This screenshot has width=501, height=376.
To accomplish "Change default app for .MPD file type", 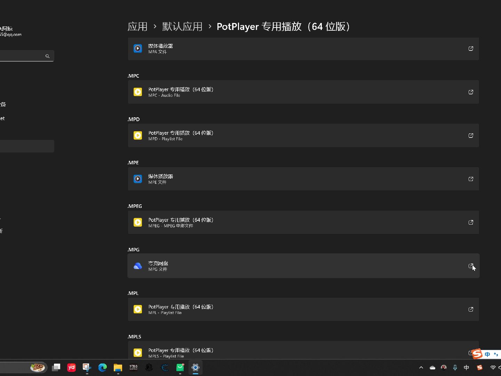I will point(303,135).
